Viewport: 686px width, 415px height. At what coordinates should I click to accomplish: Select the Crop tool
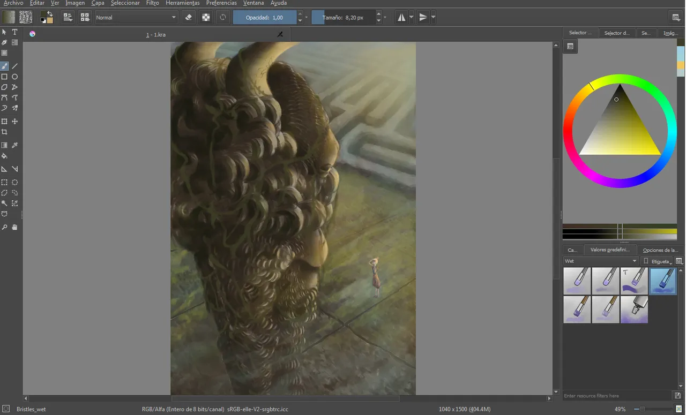4,132
